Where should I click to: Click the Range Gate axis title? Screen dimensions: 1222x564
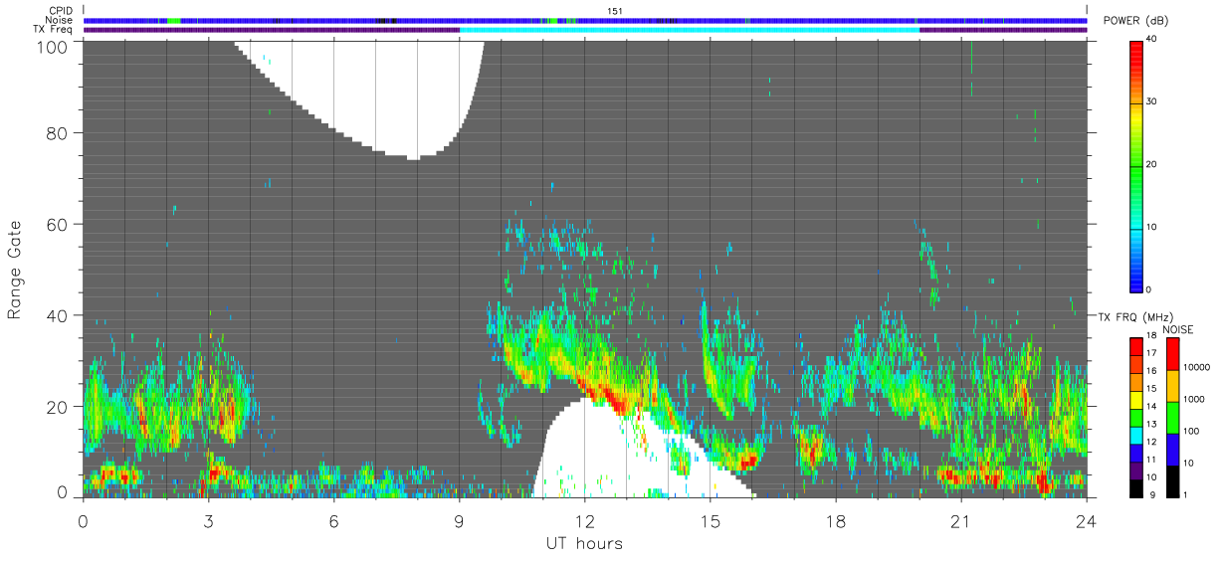point(15,270)
